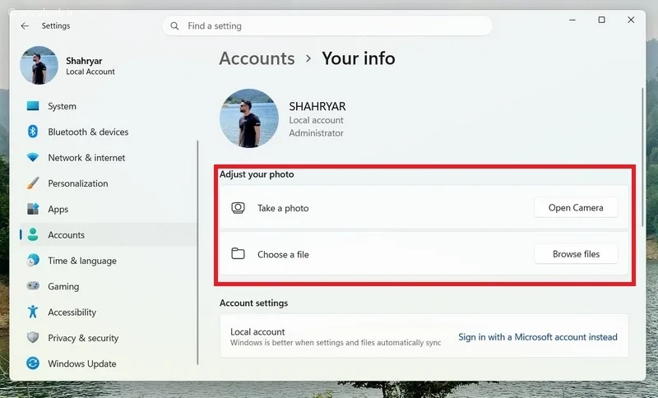
Task: Click the Accounts person icon
Action: [33, 235]
